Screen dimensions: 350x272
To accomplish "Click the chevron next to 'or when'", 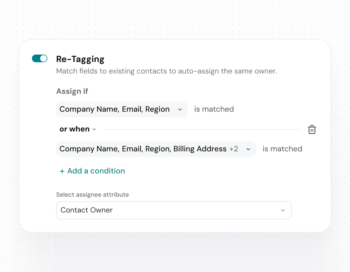I will coord(94,129).
